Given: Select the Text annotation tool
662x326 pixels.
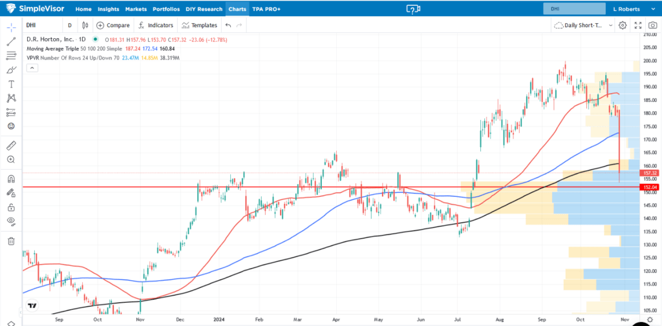Looking at the screenshot, I should (x=11, y=84).
